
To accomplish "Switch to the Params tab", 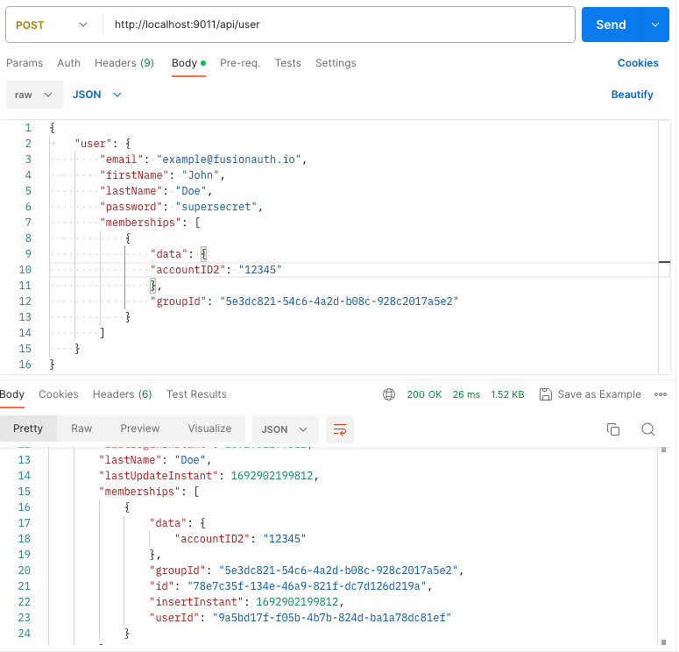I will [25, 63].
